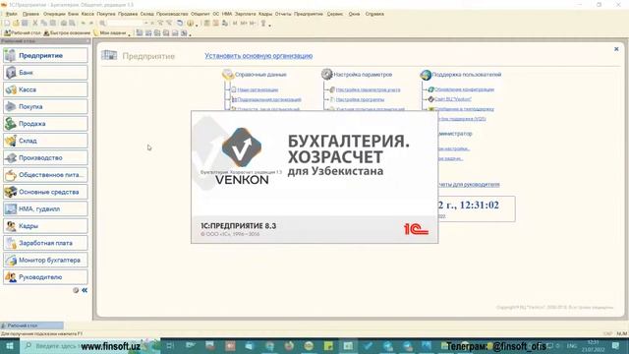This screenshot has width=629, height=354.
Task: Click the Cut scissors toolbar icon
Action: (35, 24)
